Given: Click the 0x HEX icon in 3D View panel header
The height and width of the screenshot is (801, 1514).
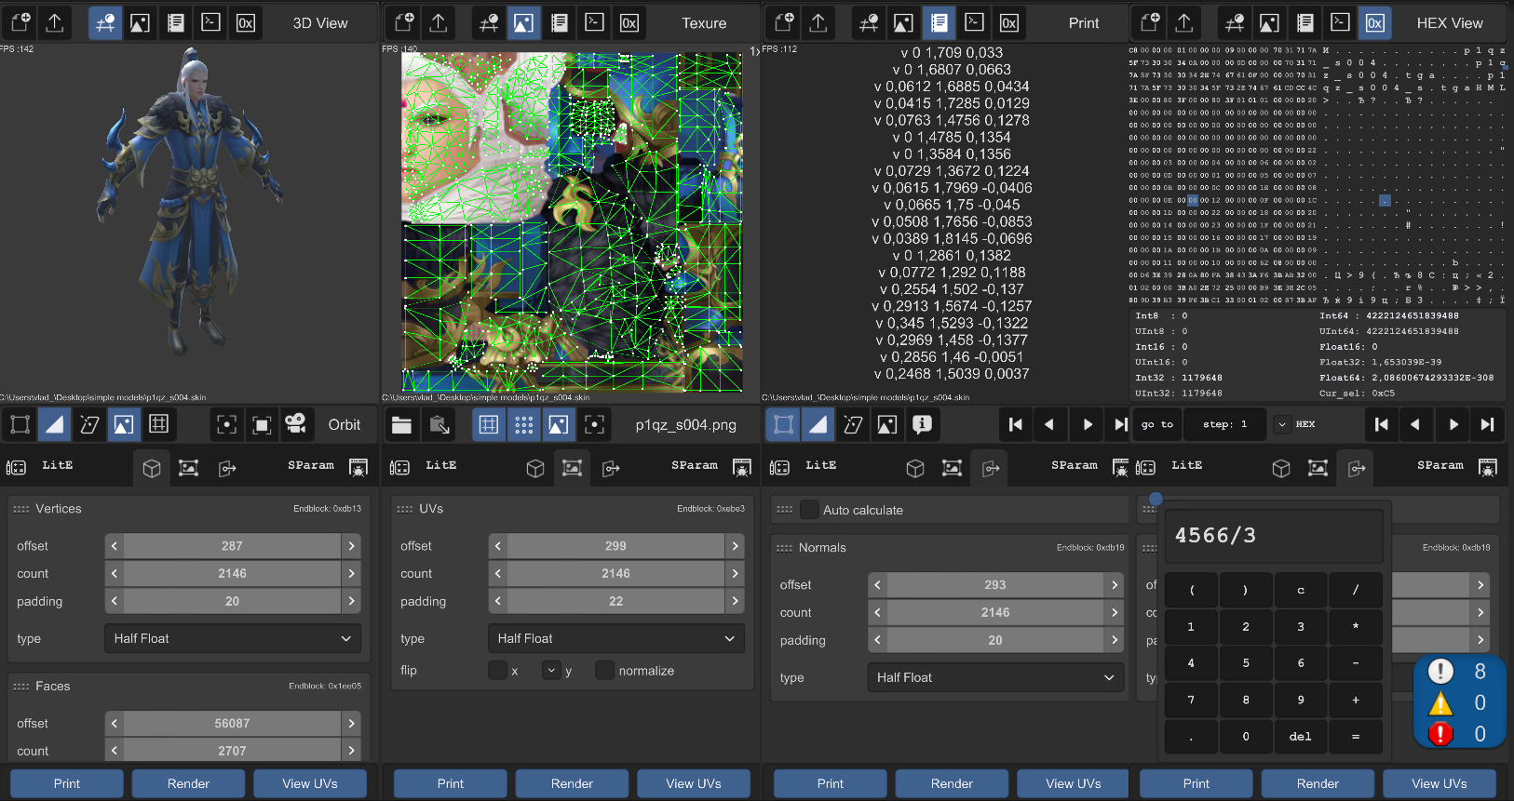Looking at the screenshot, I should point(246,23).
